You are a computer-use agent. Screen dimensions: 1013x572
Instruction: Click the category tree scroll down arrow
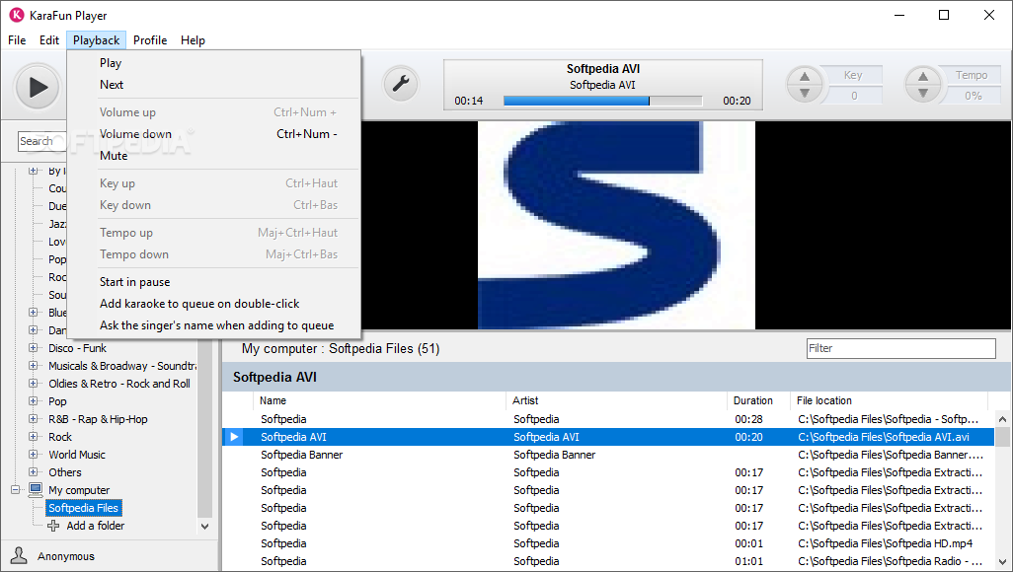pyautogui.click(x=204, y=527)
